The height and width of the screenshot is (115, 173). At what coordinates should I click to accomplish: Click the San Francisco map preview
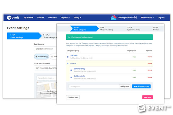click(x=47, y=90)
